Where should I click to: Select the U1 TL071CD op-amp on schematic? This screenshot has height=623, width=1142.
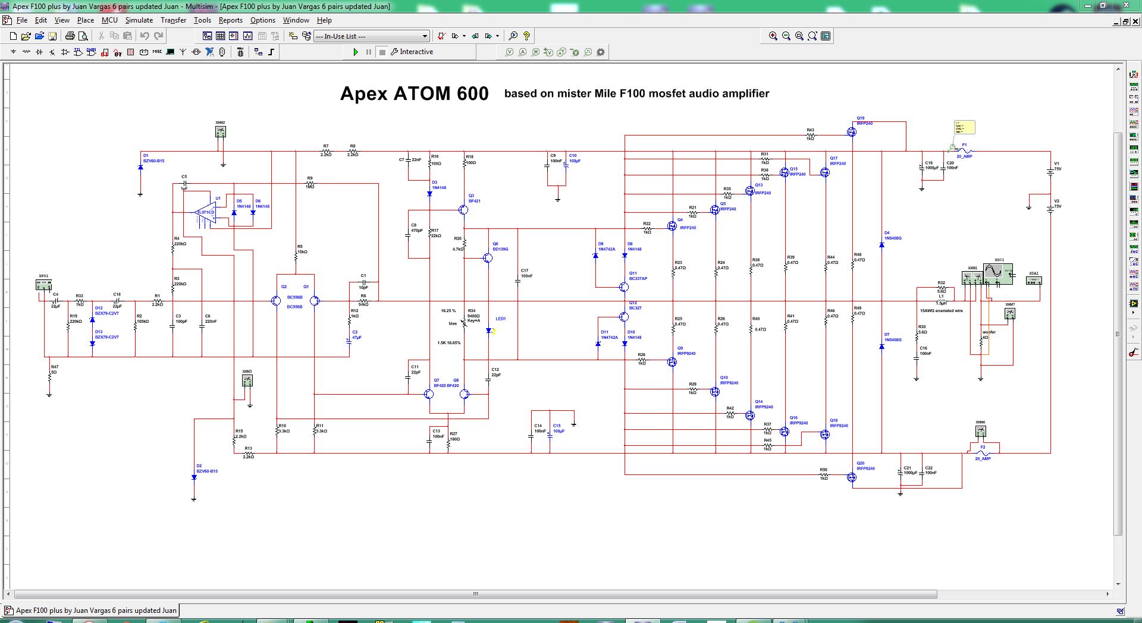coord(206,213)
